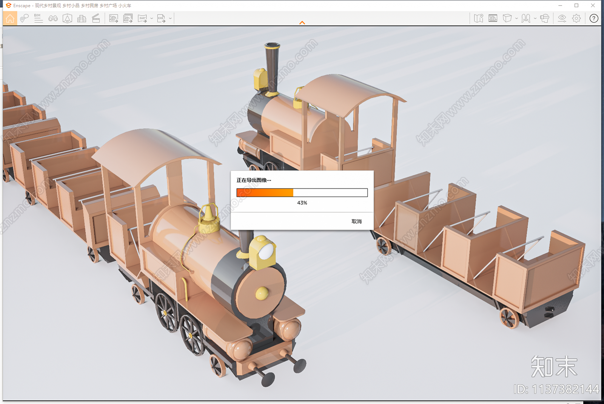Viewport: 604px width, 404px height.
Task: Click the 360 panorama export icon
Action: tap(142, 18)
